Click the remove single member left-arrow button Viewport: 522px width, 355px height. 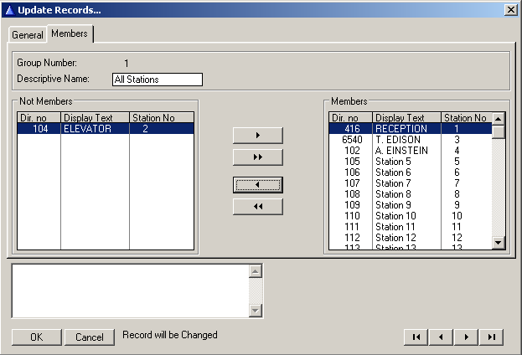click(257, 184)
